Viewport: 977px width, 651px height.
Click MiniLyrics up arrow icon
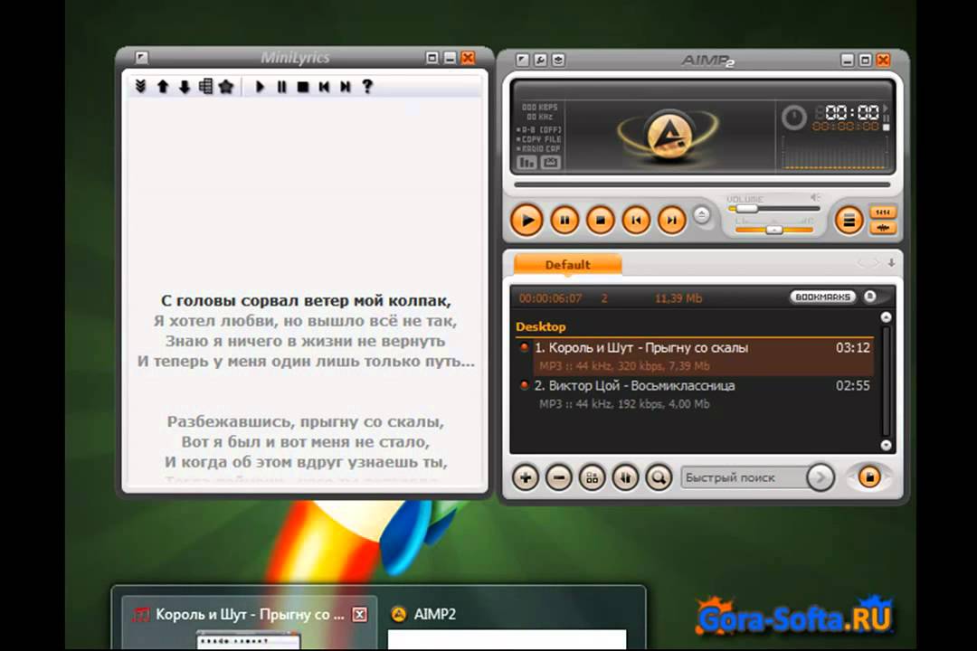tap(163, 87)
